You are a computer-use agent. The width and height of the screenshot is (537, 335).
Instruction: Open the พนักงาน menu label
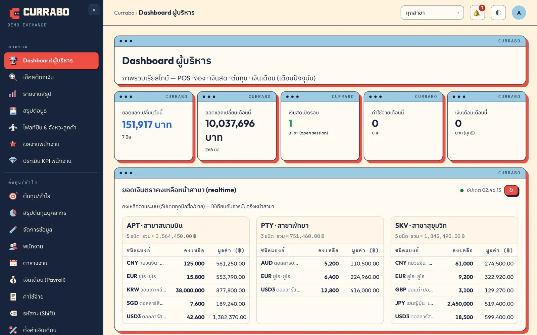33,246
